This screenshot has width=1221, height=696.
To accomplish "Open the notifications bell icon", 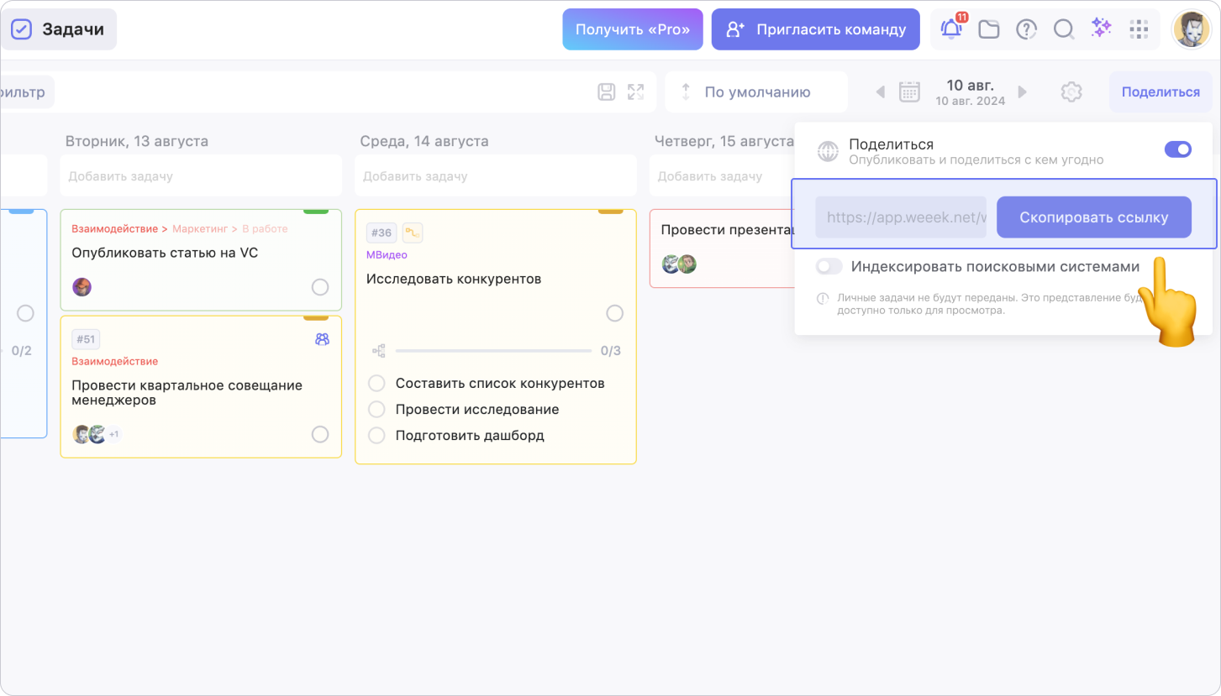I will (x=951, y=29).
